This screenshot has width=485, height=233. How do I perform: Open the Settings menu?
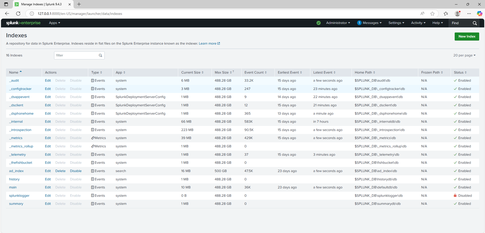click(x=396, y=23)
